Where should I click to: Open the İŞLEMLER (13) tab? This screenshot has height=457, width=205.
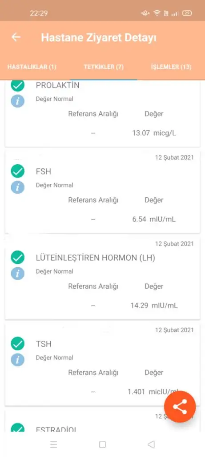tap(171, 67)
